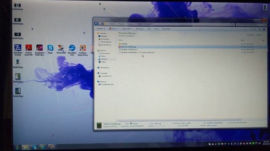Start Slide show from the toolbar
The width and height of the screenshot is (270, 151).
coord(140,29)
